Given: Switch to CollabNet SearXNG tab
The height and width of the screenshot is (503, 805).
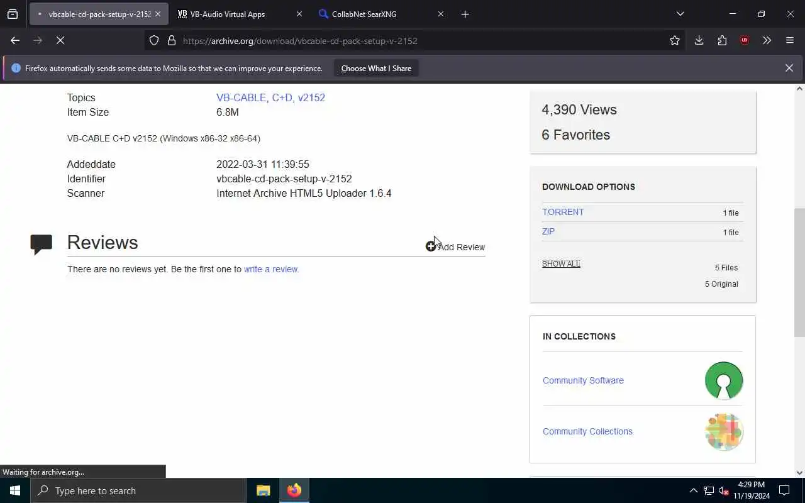Looking at the screenshot, I should point(382,14).
